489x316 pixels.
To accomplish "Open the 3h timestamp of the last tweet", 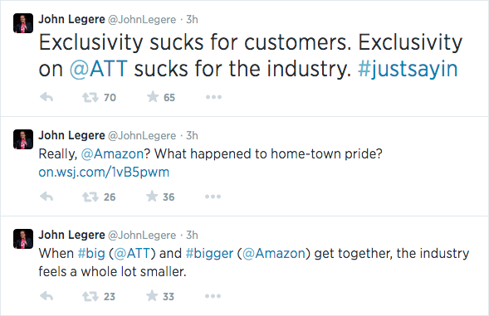I will click(x=192, y=235).
